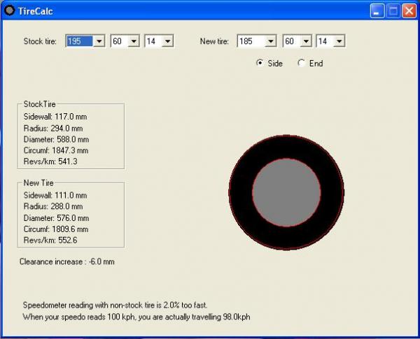The height and width of the screenshot is (339, 420).
Task: Expand the new tire rim size dropdown
Action: 339,42
